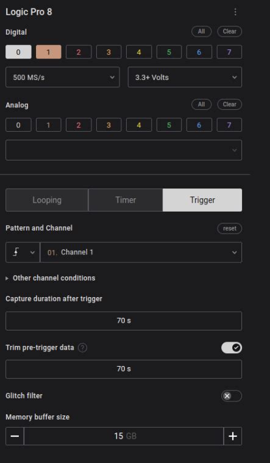Click the Trim pre-trigger data help icon

tap(82, 348)
